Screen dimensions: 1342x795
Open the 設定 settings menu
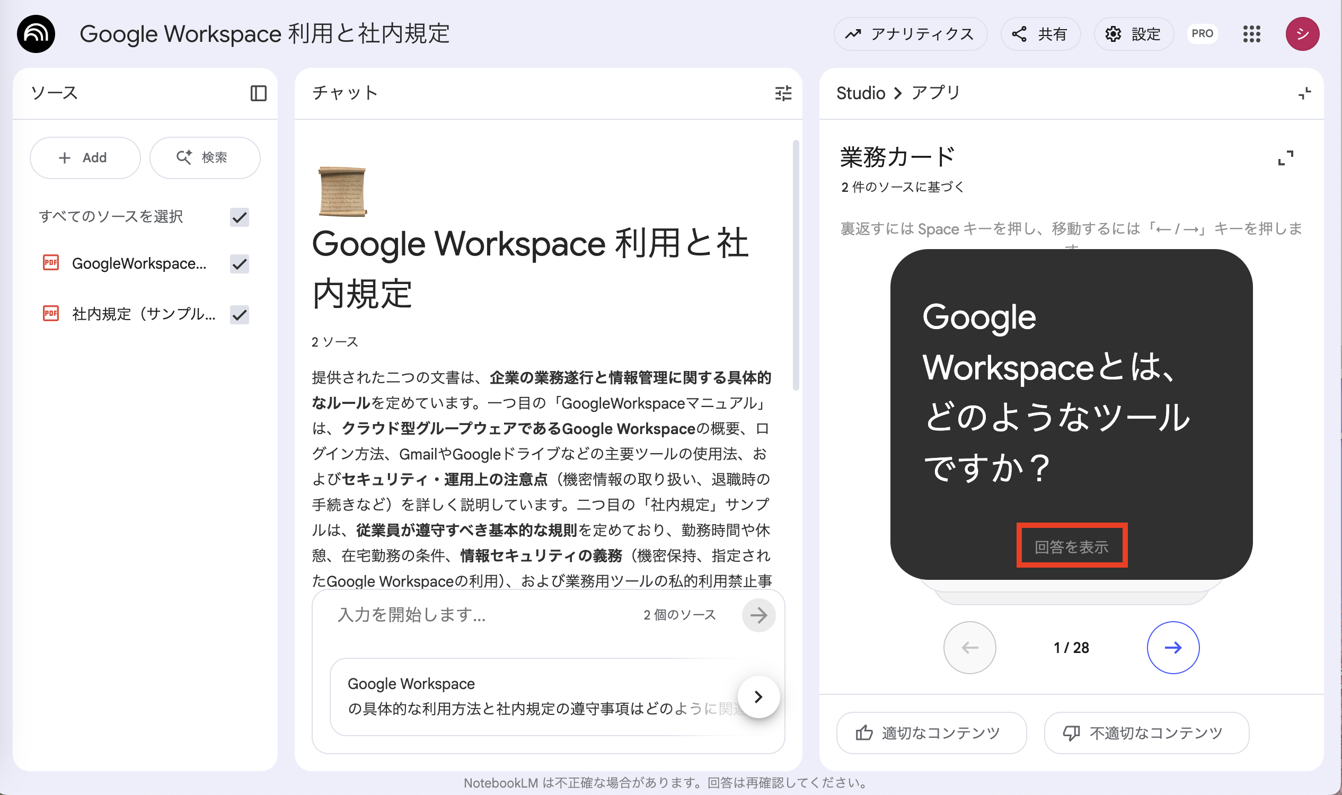[x=1134, y=34]
